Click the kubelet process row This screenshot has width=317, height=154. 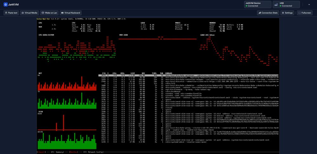[x=188, y=77]
